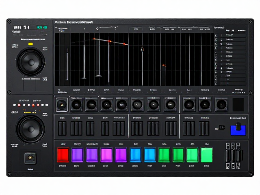Click the horizontal slider below the upper dial
Image resolution: width=260 pixels, height=195 pixels.
[31, 79]
